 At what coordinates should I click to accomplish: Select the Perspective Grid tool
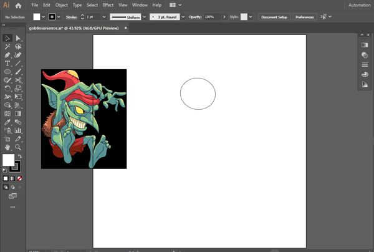tap(18, 105)
